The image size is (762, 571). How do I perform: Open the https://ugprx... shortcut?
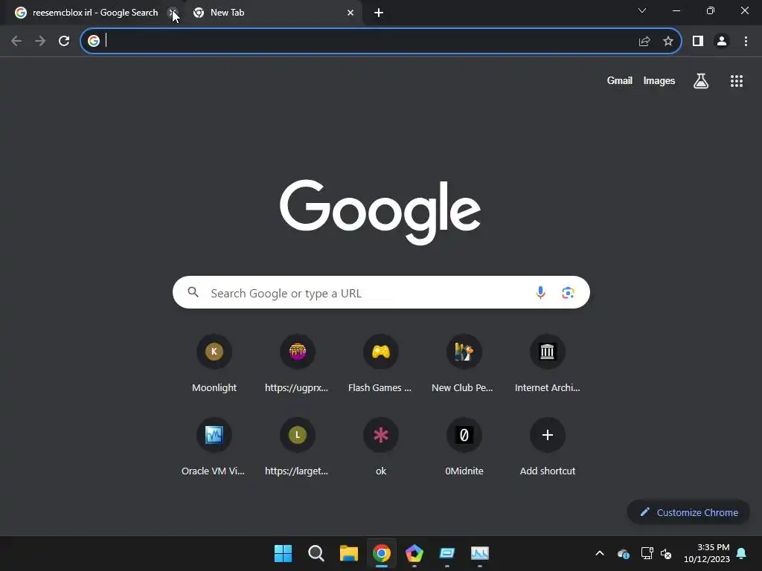pos(296,364)
